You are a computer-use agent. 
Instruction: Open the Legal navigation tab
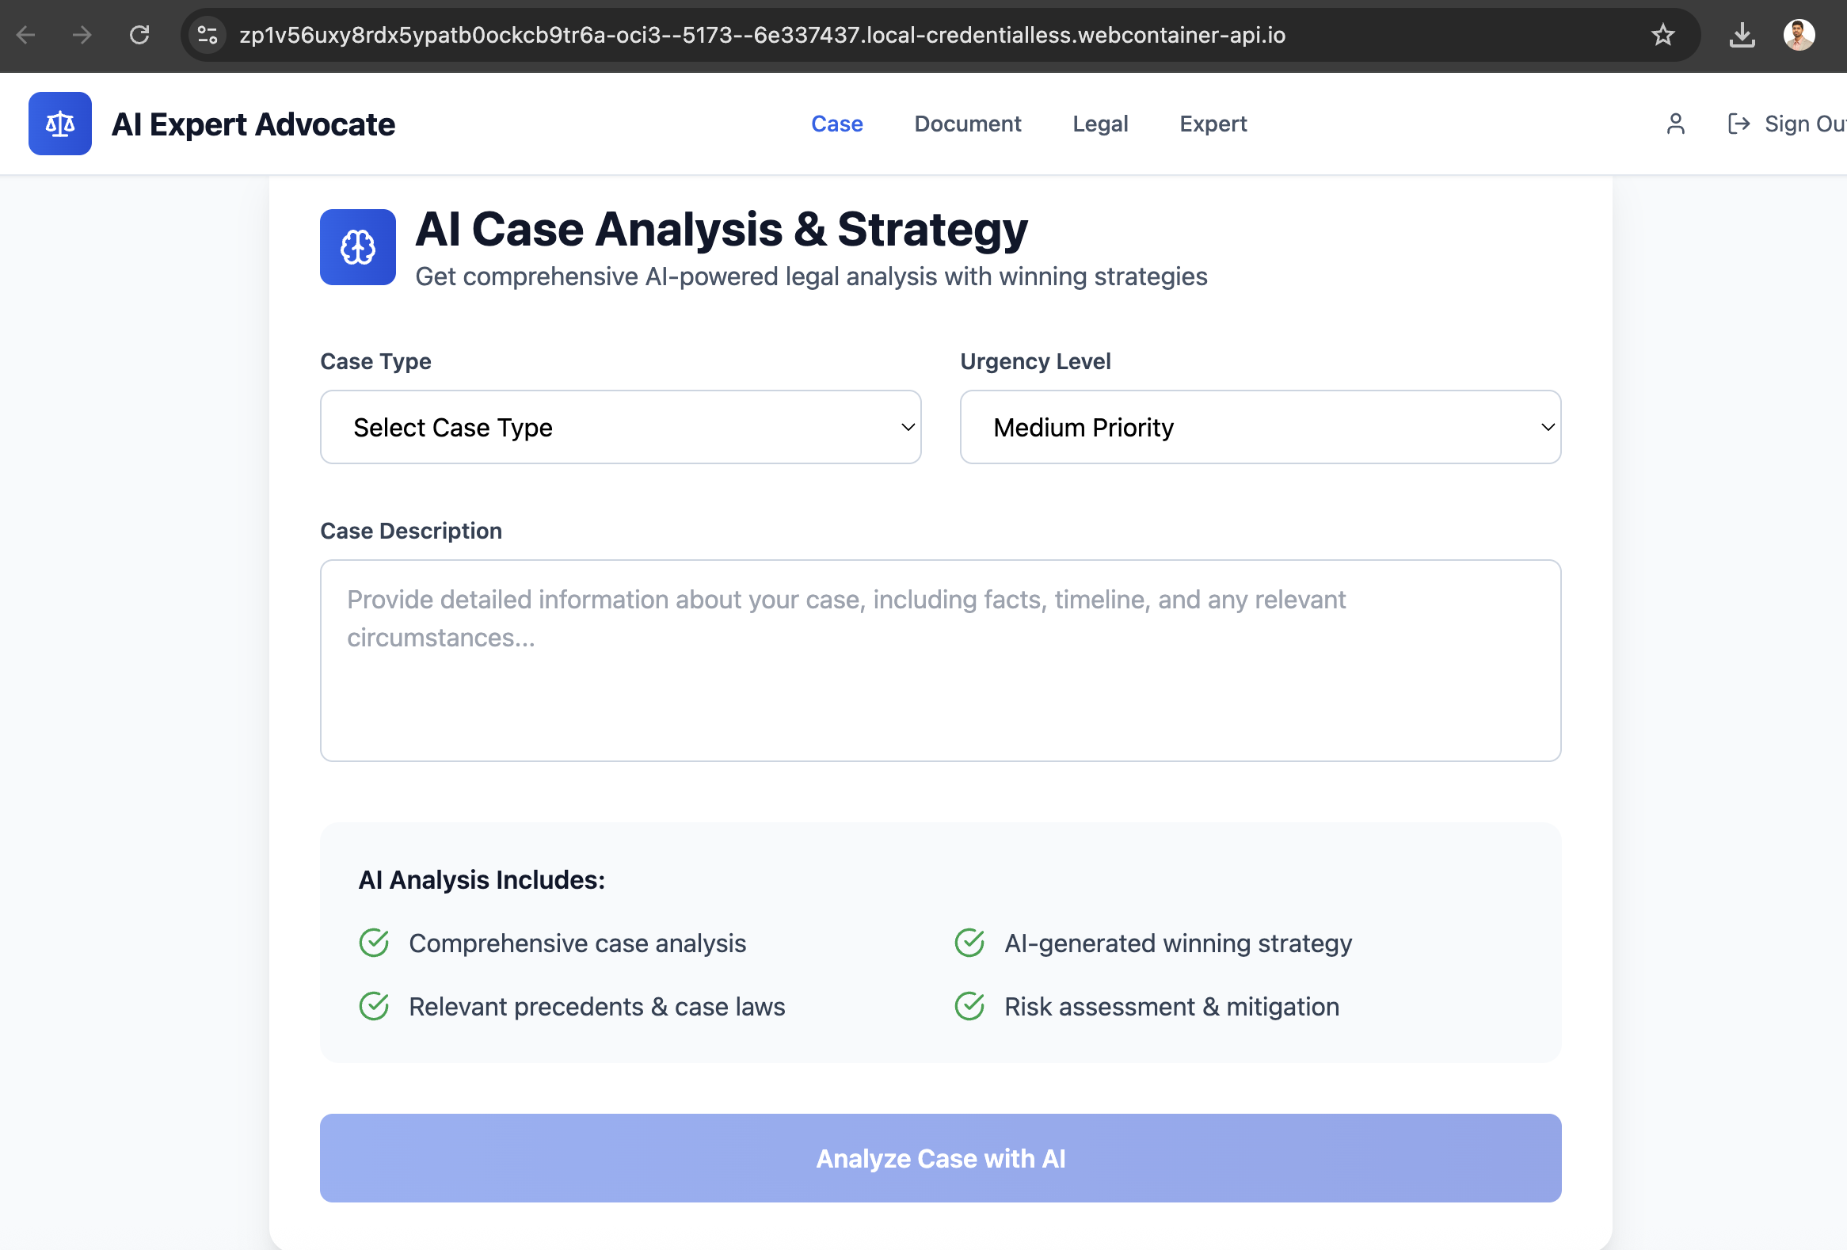click(1100, 123)
